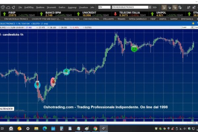
Task: Switch to the STELLANTIS tab
Action: pos(108,19)
